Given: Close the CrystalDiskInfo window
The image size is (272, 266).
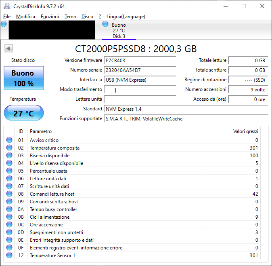Looking at the screenshot, I should click(262, 6).
